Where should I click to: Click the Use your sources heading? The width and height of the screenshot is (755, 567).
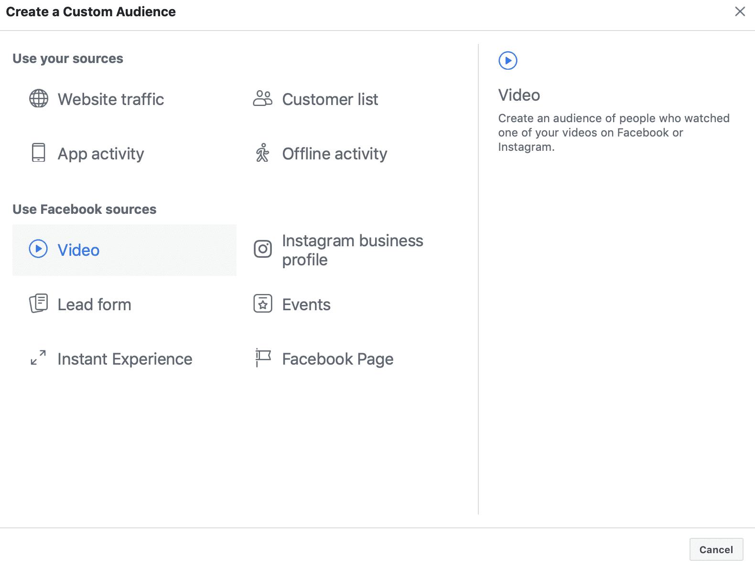68,58
